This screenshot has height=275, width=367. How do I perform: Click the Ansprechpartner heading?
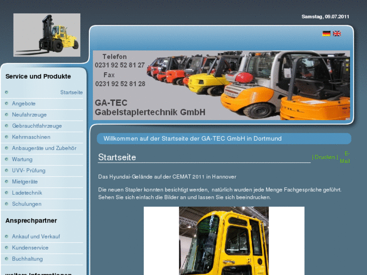pos(31,221)
